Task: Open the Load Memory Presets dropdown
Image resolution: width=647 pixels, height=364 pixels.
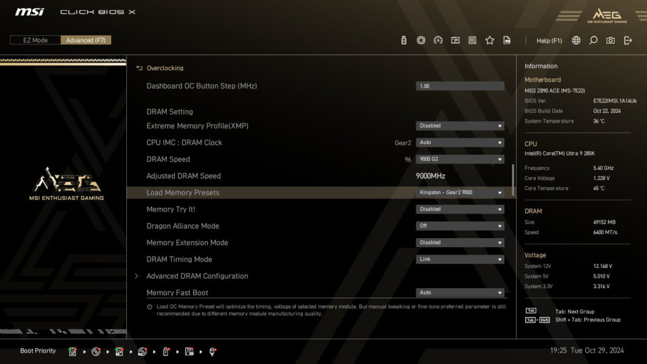Action: click(460, 193)
